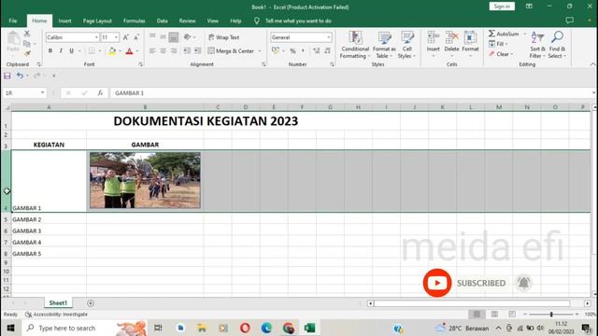Click Insert Function fx icon
Screen dimensions: 598x336
coord(100,93)
